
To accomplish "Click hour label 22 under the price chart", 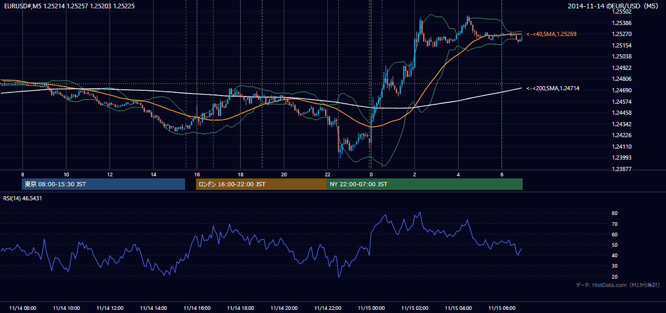I will click(x=327, y=174).
